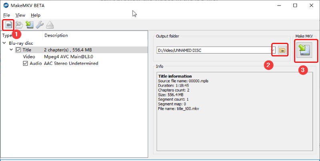This screenshot has width=320, height=161.
Task: Click the large Make MKV button
Action: [304, 50]
